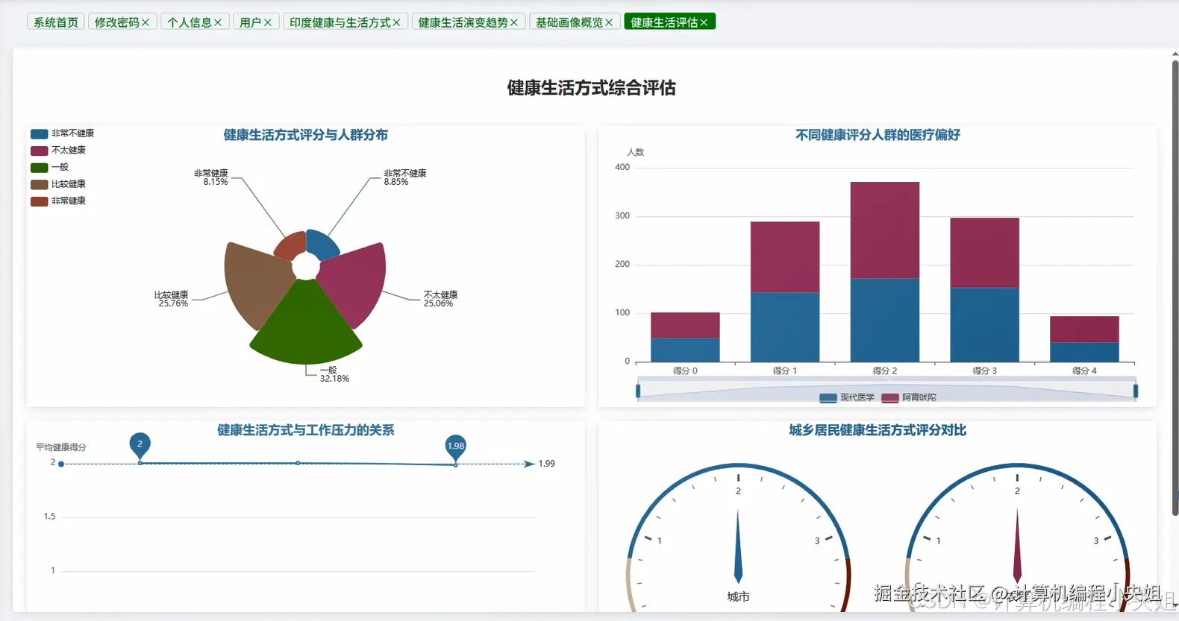This screenshot has height=621, width=1179.
Task: Open the 系统首页 tab
Action: (56, 22)
